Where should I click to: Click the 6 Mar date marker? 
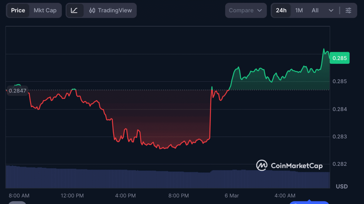coord(232,196)
